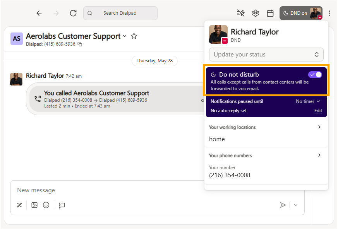Click the Thursday, May 28 date pill

tap(154, 61)
